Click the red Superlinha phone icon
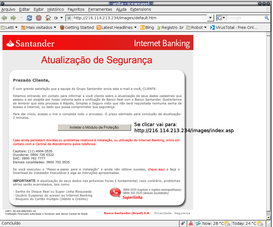 click(115, 192)
